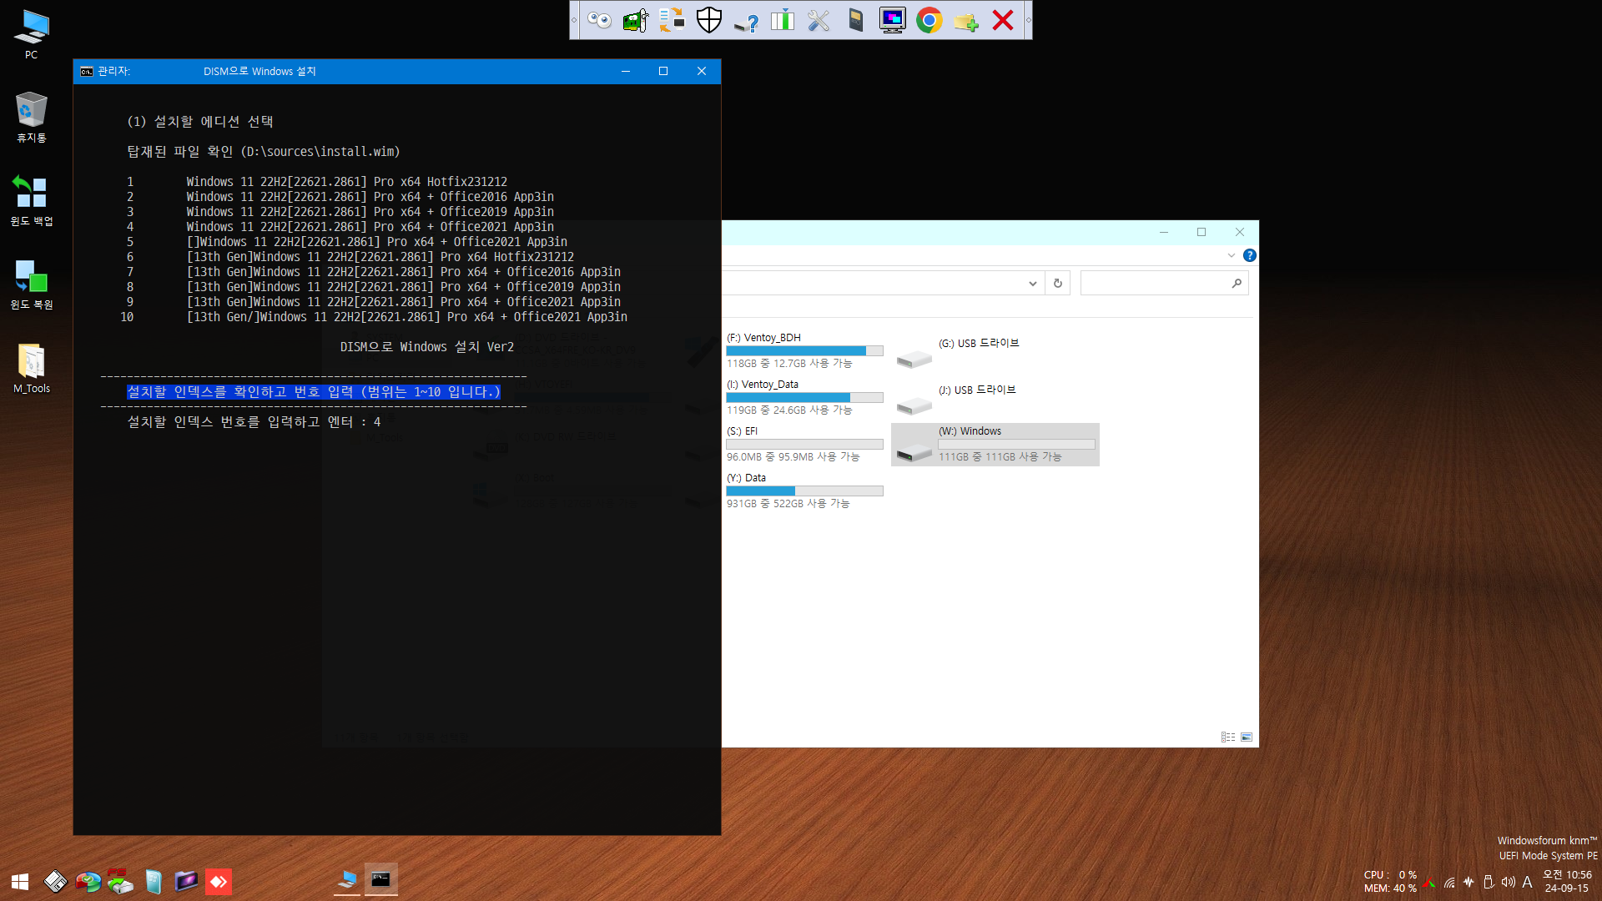The image size is (1602, 901).
Task: Open the googly eyes icon in top dock
Action: 599,20
